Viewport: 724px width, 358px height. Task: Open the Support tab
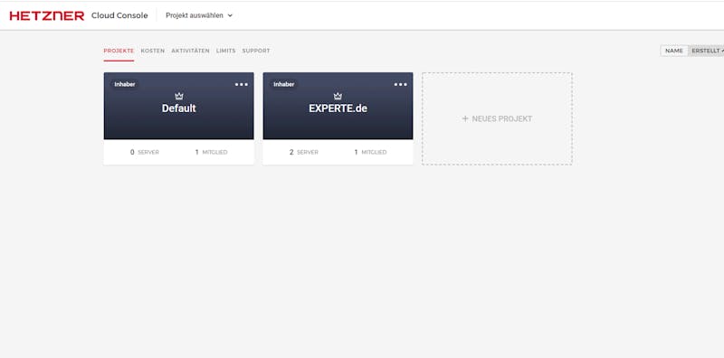click(256, 51)
